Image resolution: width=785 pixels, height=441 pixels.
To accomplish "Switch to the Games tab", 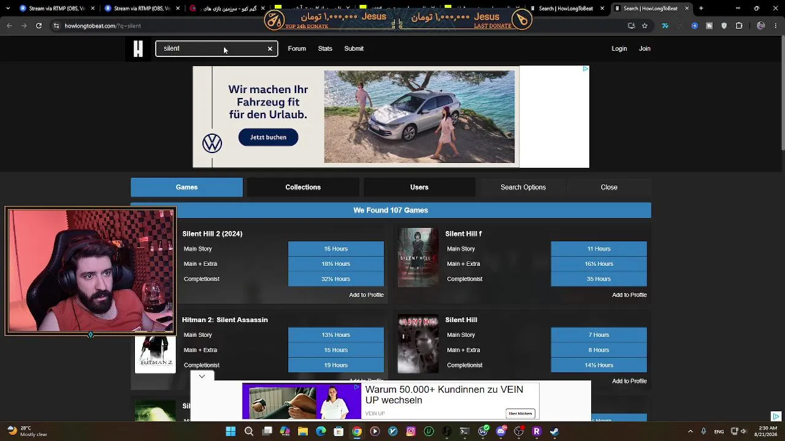I will (186, 187).
